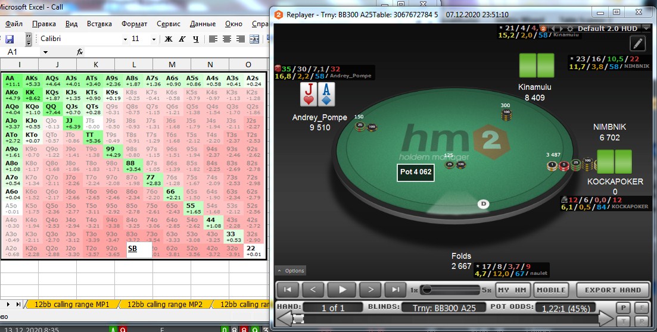Screen dimensions: 657x332
Task: Open the Name Box A1 dropdown
Action: (x=45, y=52)
